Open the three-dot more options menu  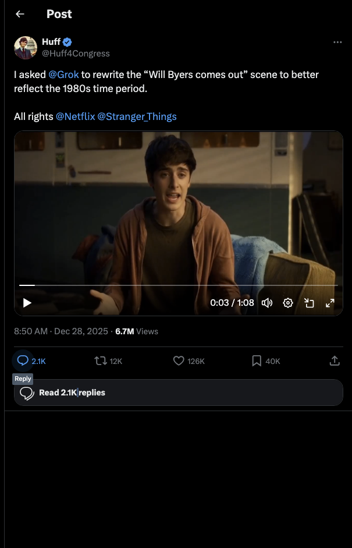[x=337, y=43]
